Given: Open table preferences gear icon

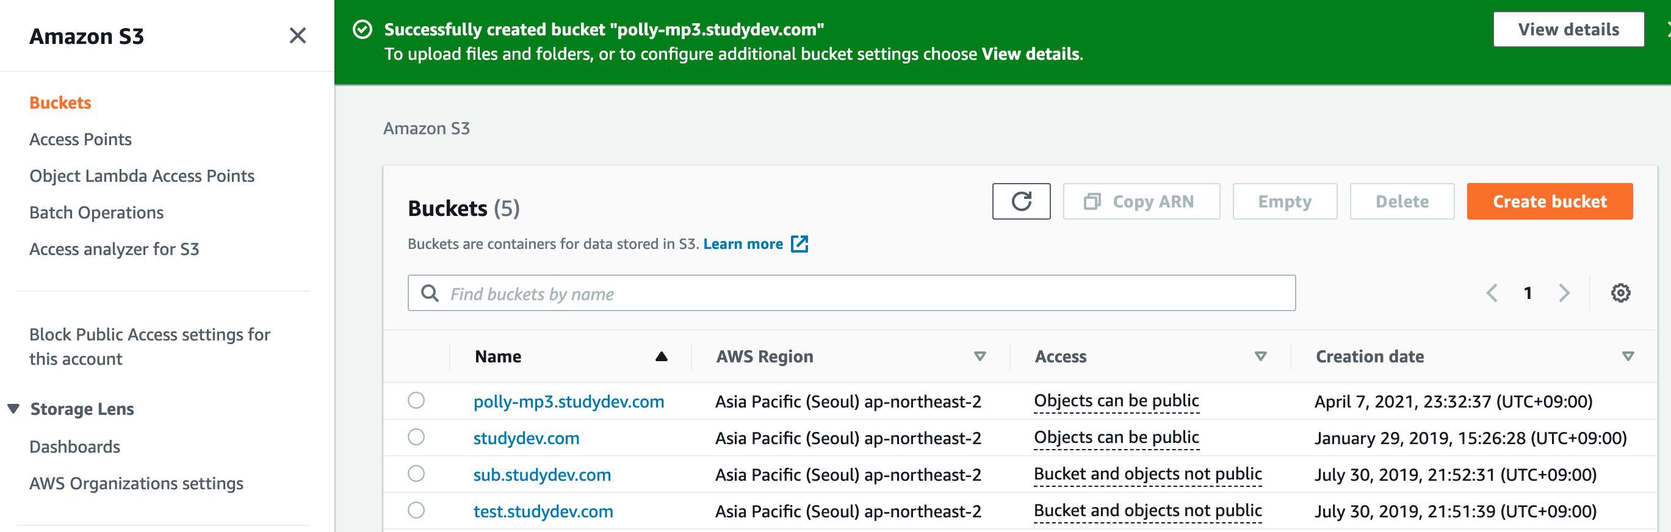Looking at the screenshot, I should pos(1620,293).
